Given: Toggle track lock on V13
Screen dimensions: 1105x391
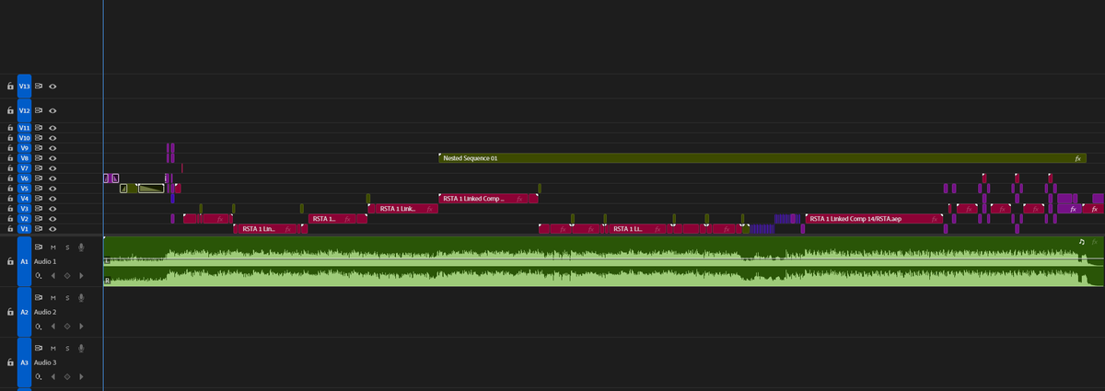Looking at the screenshot, I should (x=10, y=86).
